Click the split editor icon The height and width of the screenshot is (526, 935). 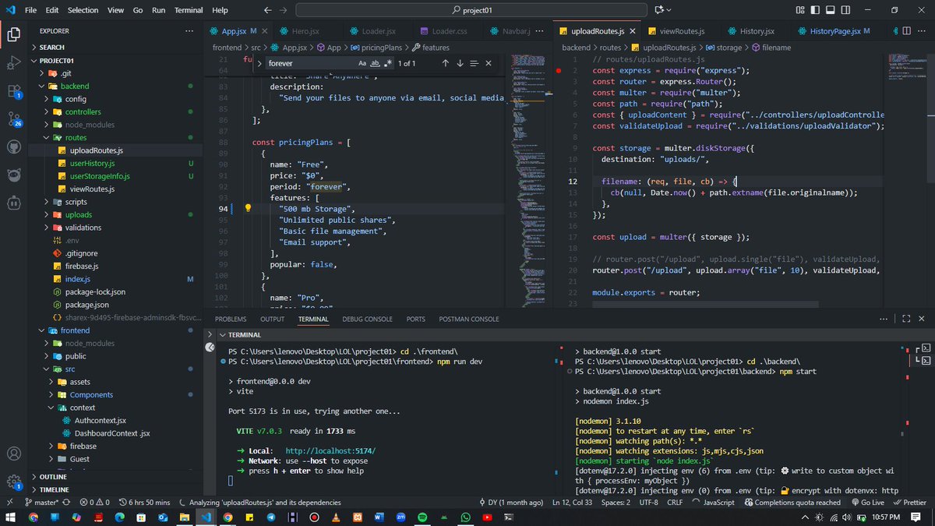coord(906,31)
